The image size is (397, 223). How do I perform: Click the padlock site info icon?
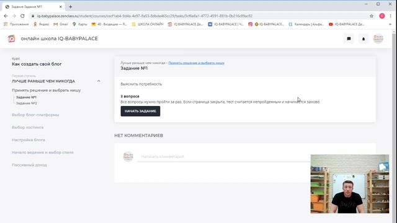coord(33,16)
